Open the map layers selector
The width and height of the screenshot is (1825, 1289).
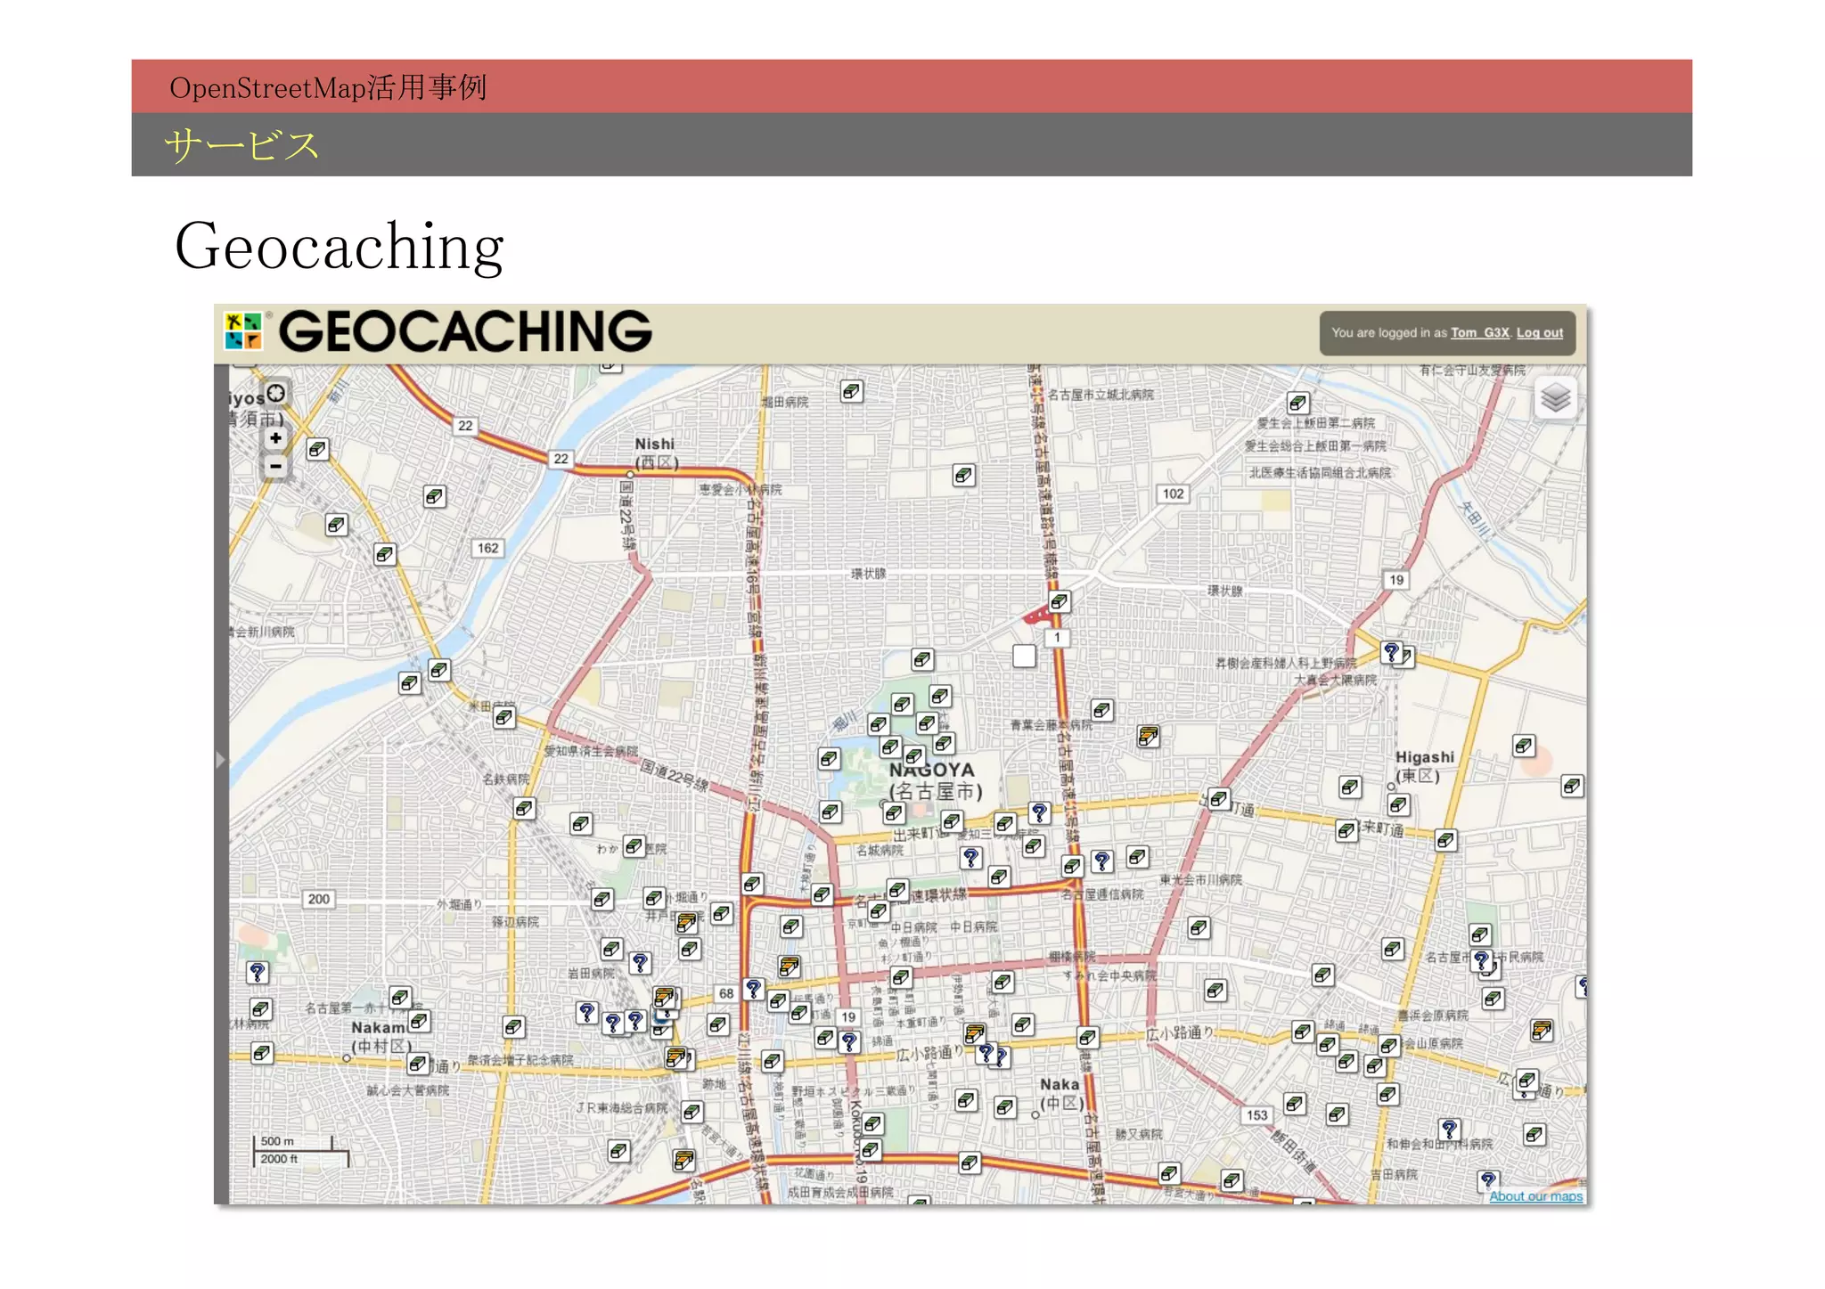1556,397
